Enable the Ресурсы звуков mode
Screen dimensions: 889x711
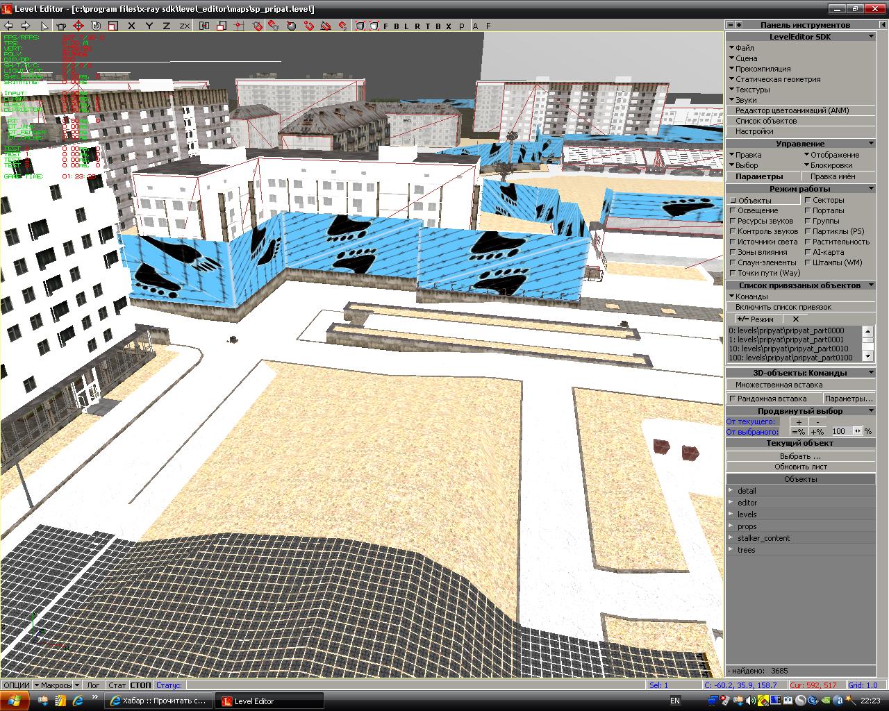(x=761, y=221)
